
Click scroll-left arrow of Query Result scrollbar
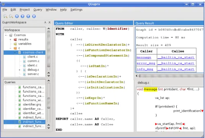tap(137, 76)
